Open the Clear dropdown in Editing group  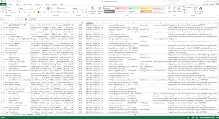pyautogui.click(x=187, y=13)
